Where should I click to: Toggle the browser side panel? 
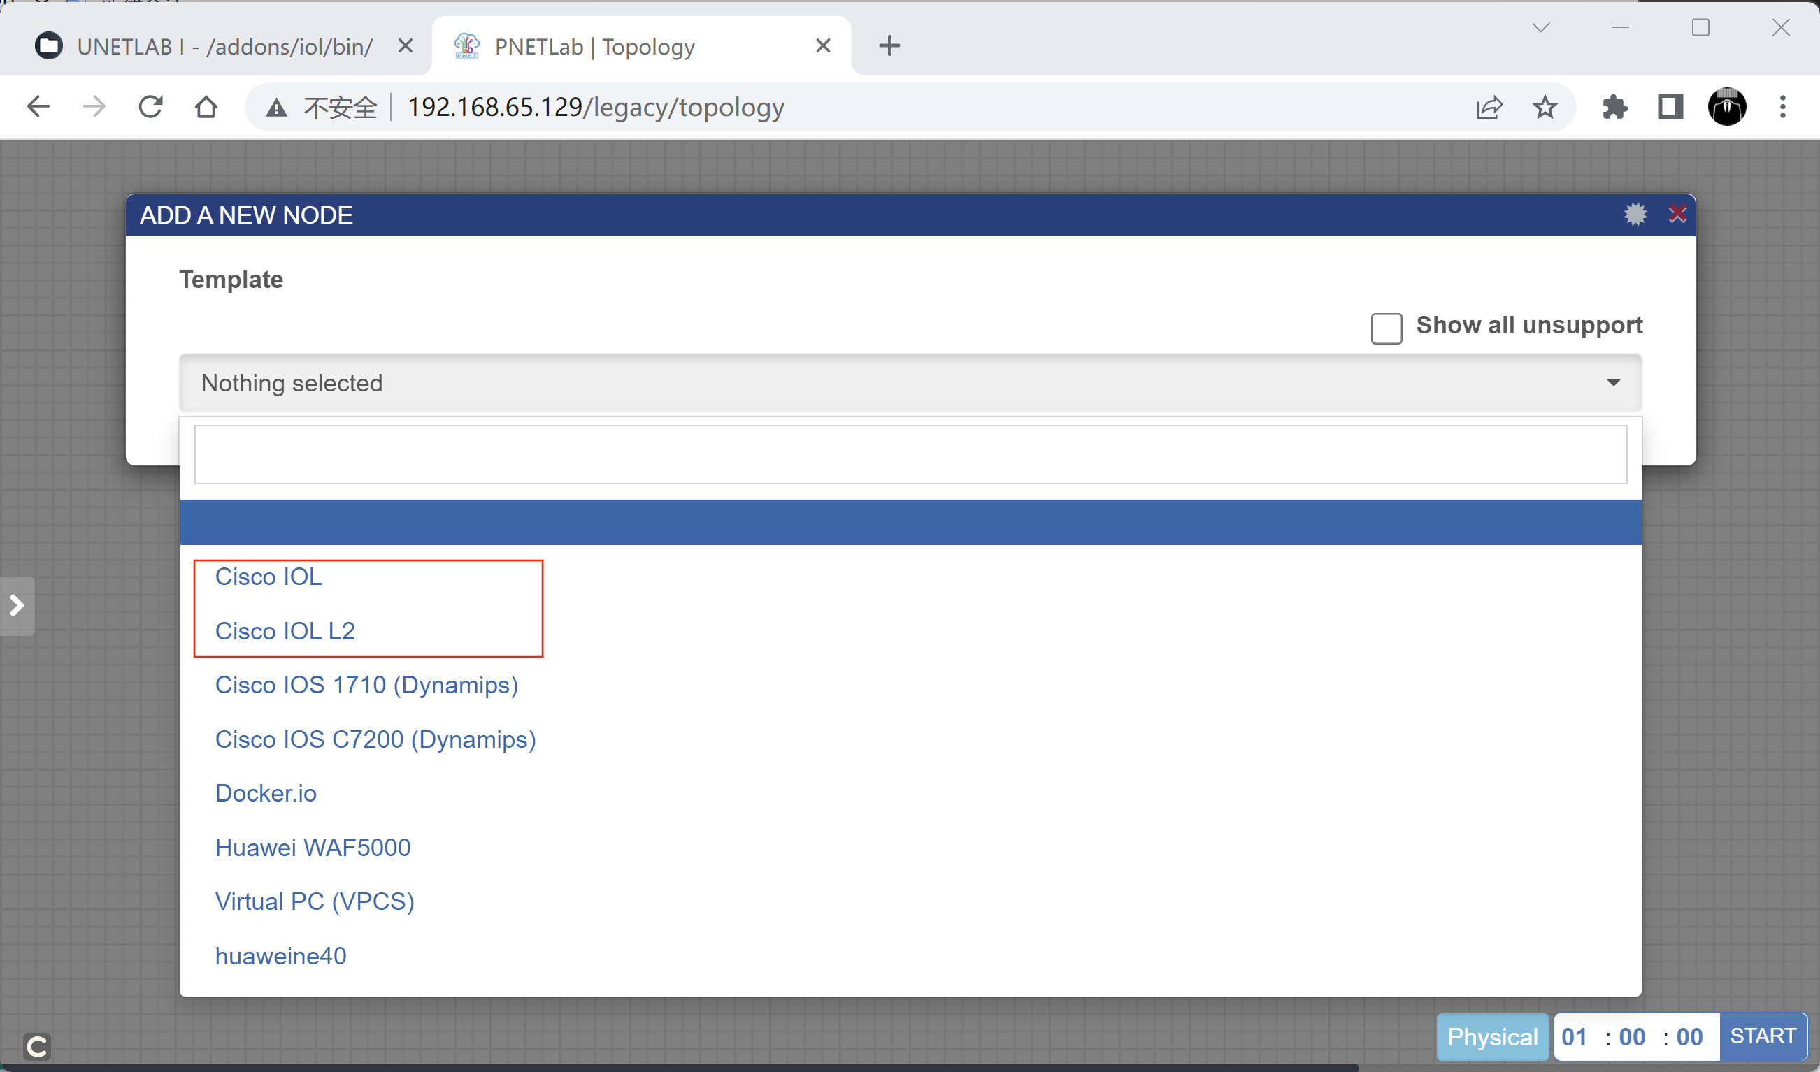[x=1670, y=108]
